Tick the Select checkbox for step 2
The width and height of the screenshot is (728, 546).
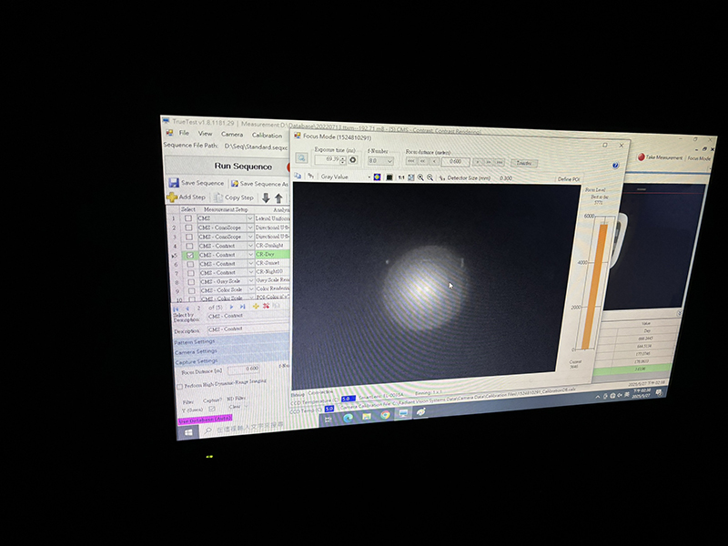point(188,227)
